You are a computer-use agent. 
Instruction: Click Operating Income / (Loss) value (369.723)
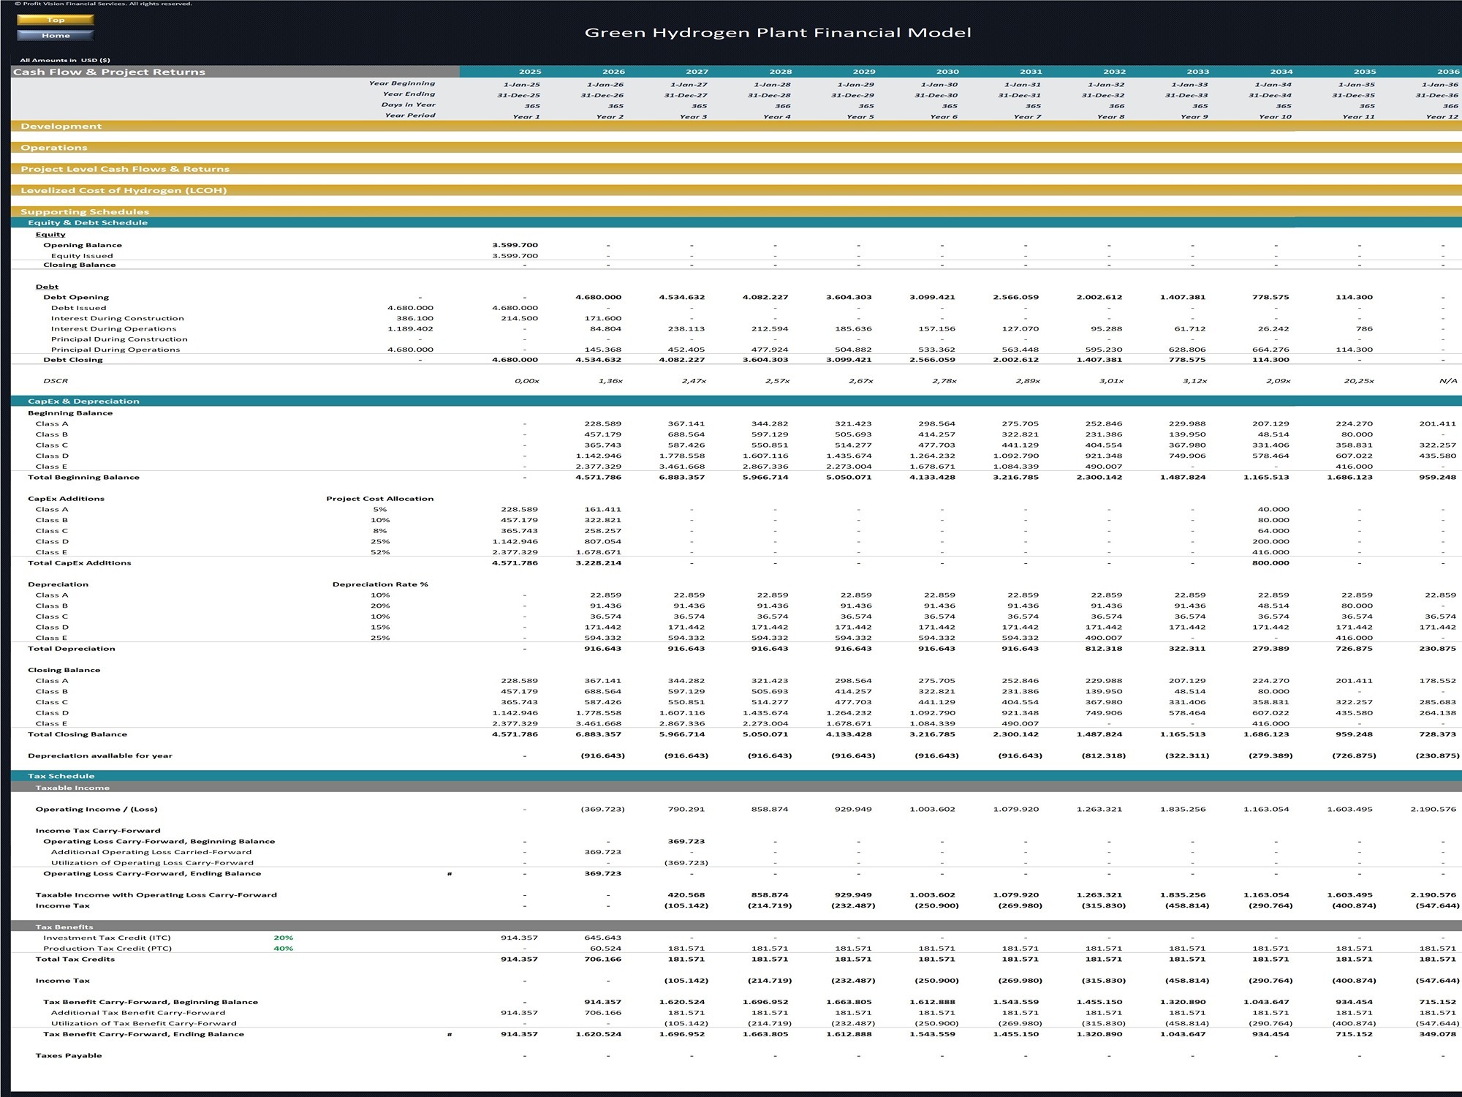tap(602, 809)
